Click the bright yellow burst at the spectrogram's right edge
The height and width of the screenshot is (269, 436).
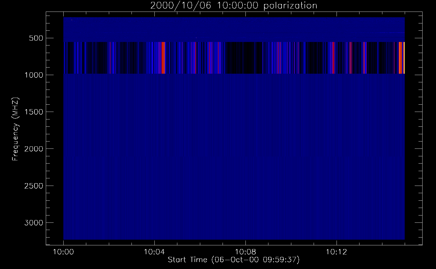(x=404, y=58)
